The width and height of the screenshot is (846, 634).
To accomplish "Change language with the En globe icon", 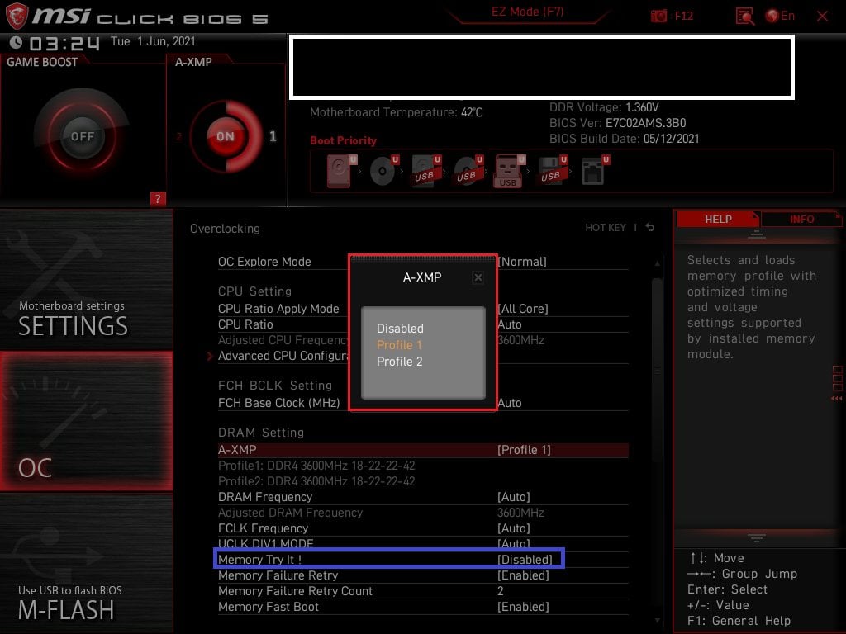I will click(780, 17).
